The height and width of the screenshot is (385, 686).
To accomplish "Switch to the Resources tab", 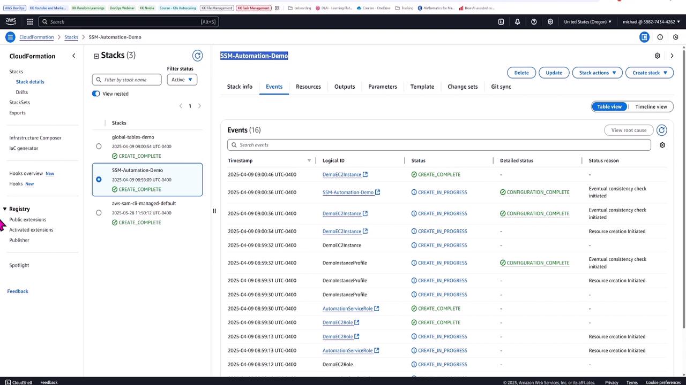I will click(308, 87).
